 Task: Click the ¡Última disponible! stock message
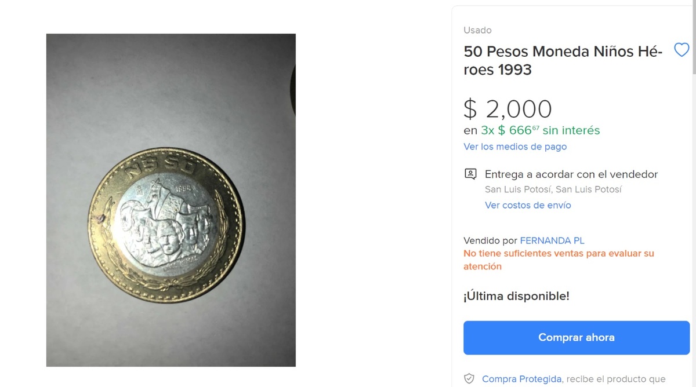pos(516,296)
